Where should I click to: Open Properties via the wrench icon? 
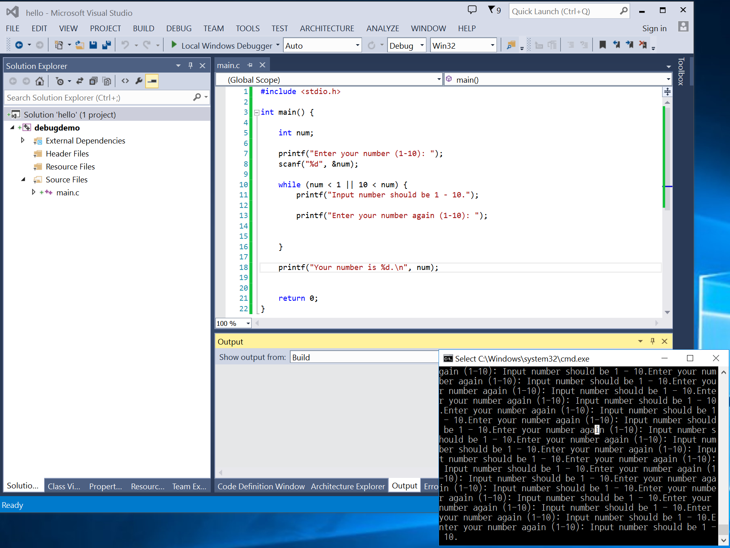pos(139,81)
